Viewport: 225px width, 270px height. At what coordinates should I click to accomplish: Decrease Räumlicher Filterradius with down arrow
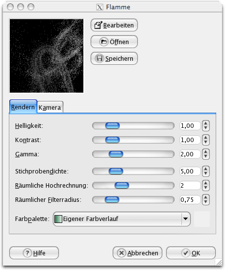(206, 202)
